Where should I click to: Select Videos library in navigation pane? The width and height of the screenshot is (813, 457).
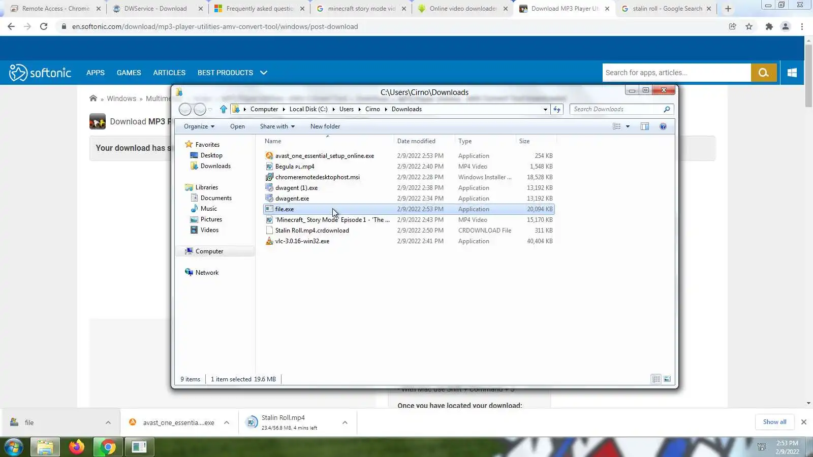tap(209, 230)
